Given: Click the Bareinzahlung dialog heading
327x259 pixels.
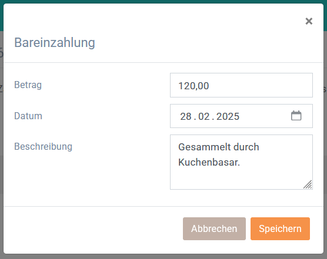Looking at the screenshot, I should click(55, 43).
